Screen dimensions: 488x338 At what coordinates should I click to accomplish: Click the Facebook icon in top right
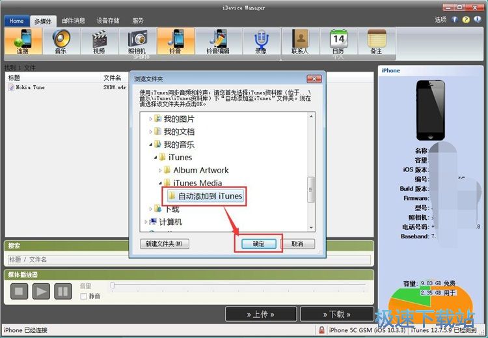455,20
